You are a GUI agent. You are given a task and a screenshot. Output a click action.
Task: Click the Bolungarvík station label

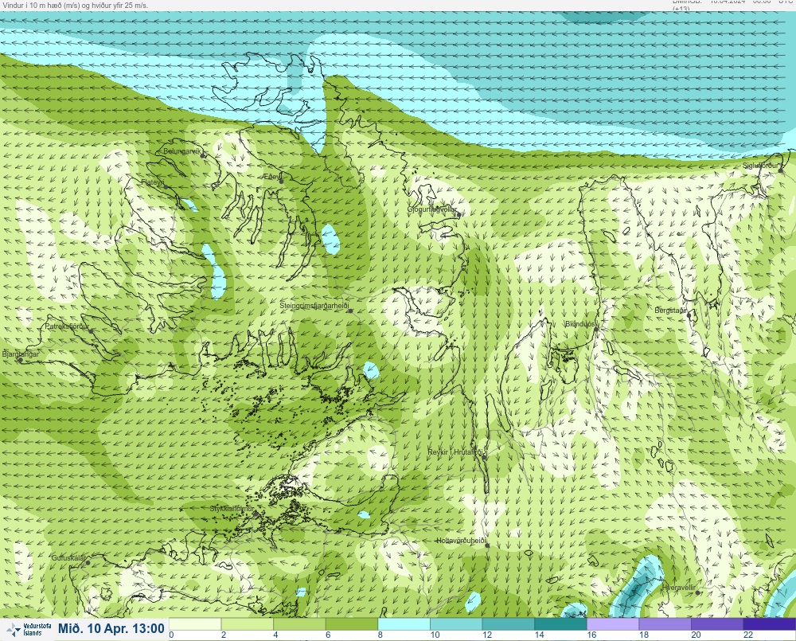pos(182,151)
